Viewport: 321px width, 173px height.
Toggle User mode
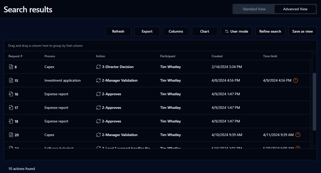(236, 31)
